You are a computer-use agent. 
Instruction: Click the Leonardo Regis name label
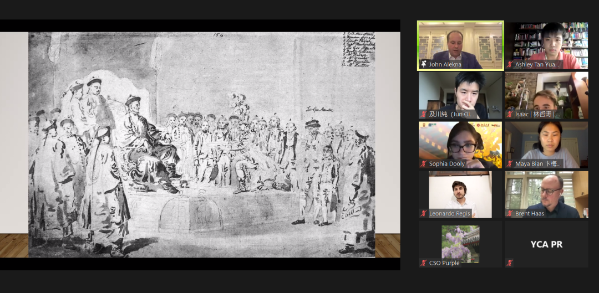pos(450,213)
